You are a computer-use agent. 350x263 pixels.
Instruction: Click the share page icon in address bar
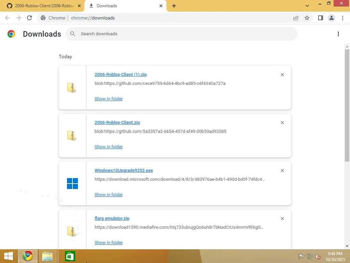point(296,18)
